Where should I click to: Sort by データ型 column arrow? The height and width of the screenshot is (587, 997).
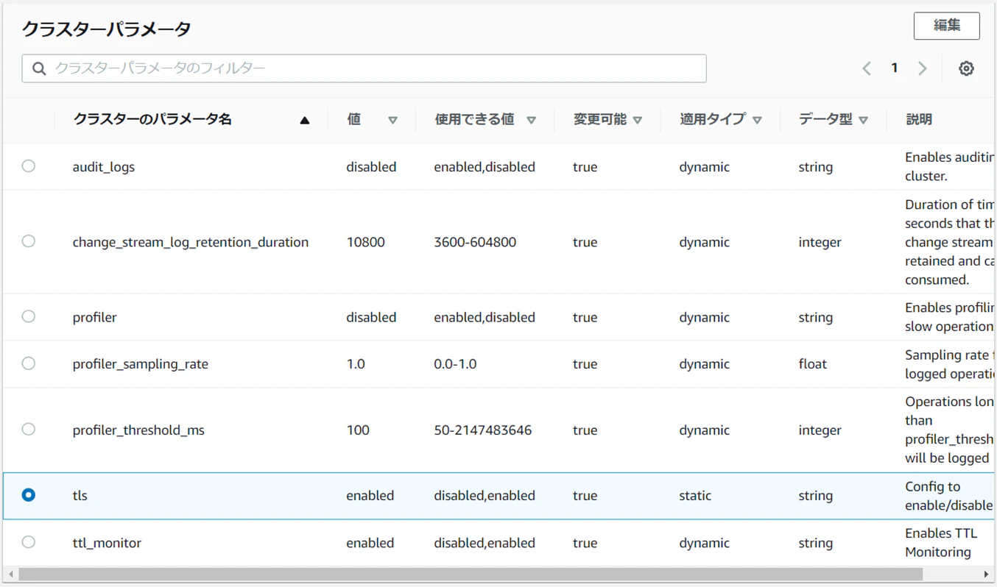click(864, 120)
